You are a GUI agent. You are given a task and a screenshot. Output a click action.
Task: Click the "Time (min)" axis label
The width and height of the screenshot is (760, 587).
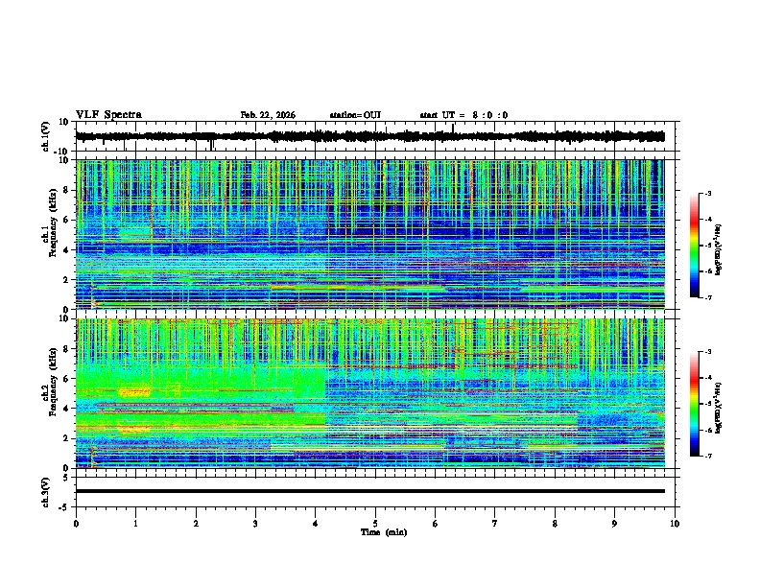(x=384, y=532)
